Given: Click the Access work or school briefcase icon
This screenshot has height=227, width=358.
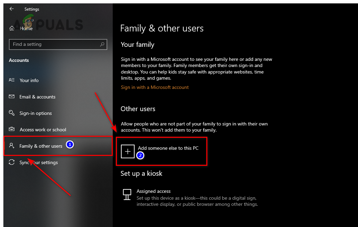Looking at the screenshot, I should point(12,129).
